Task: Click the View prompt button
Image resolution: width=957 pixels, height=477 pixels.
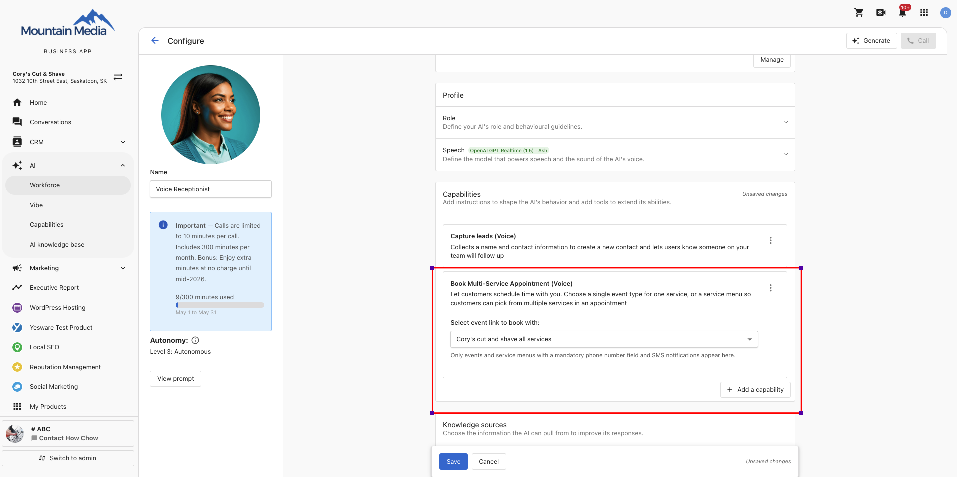Action: (175, 379)
